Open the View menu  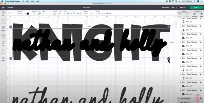(x=33, y=1)
